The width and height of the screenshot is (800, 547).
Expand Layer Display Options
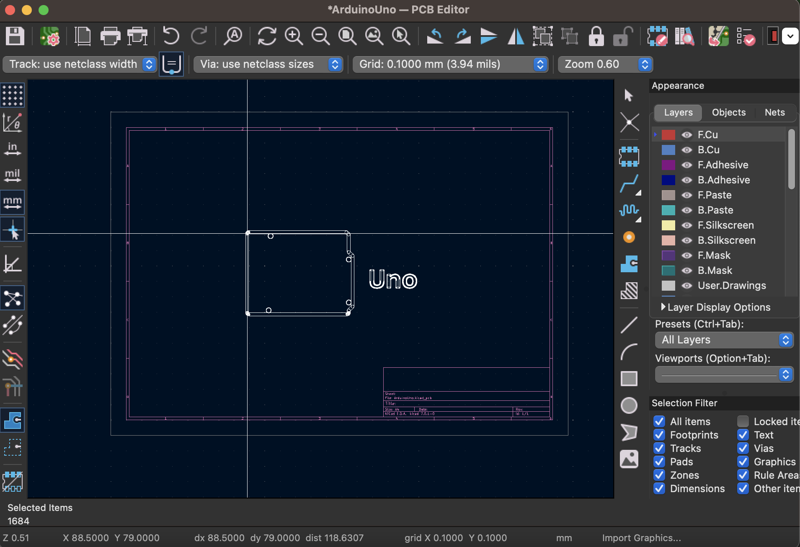pos(715,307)
